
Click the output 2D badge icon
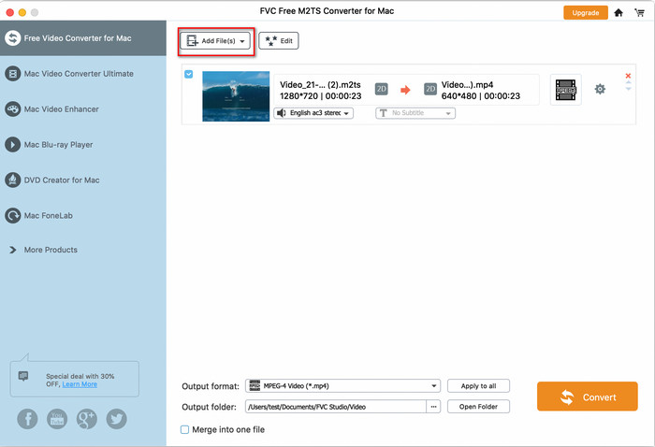tap(430, 89)
